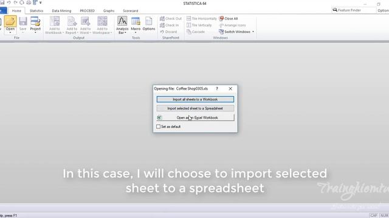Image resolution: width=389 pixels, height=218 pixels.
Task: Click the Check In SharePoint command
Action: click(x=169, y=25)
